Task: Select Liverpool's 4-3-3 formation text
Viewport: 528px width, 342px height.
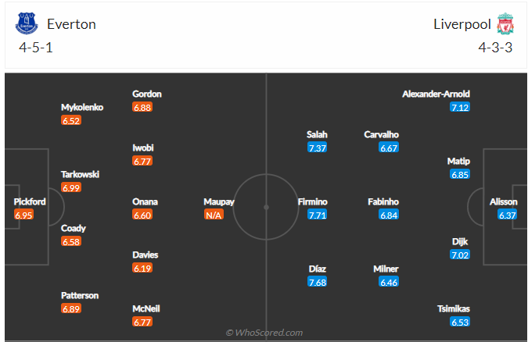Action: (x=495, y=47)
